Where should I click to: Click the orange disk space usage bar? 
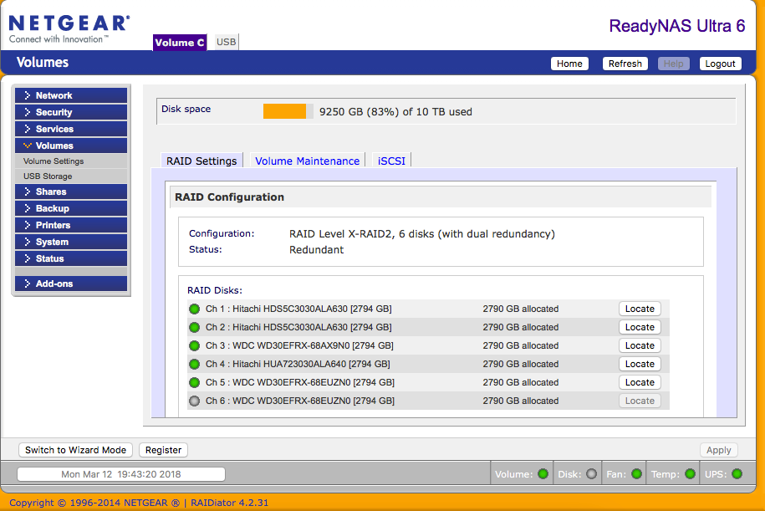point(284,111)
